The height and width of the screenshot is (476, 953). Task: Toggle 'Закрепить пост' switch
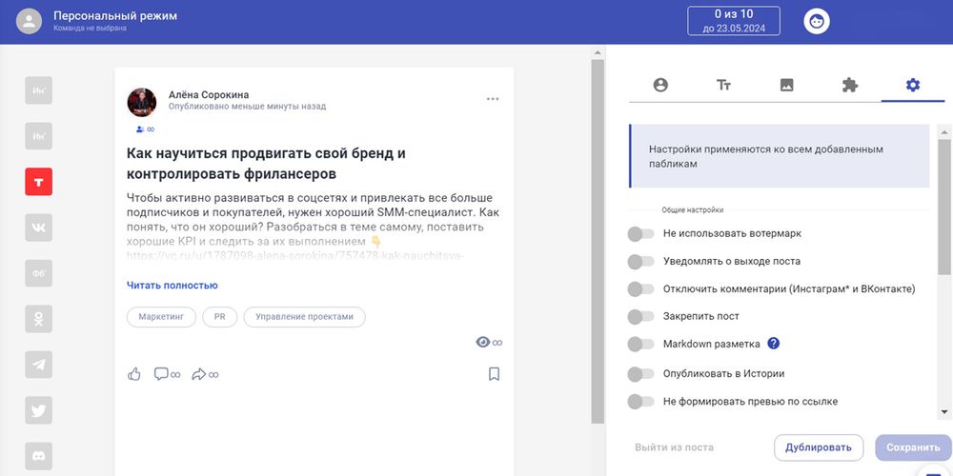pos(640,316)
